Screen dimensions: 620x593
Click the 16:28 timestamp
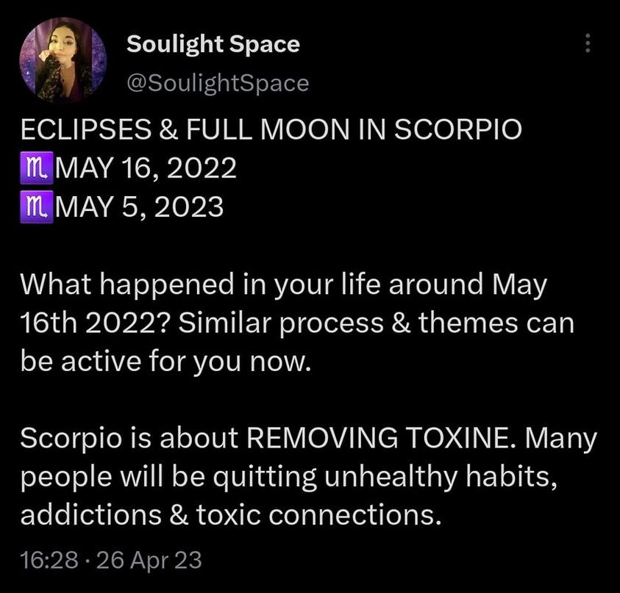pyautogui.click(x=49, y=560)
